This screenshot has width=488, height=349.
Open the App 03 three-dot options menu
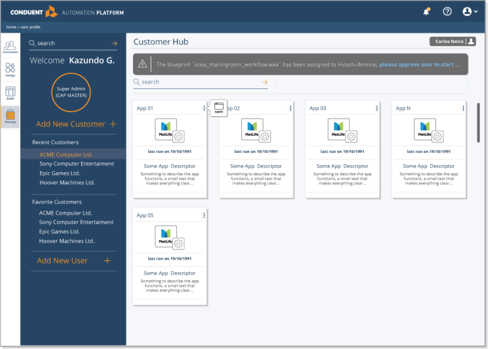[x=377, y=108]
